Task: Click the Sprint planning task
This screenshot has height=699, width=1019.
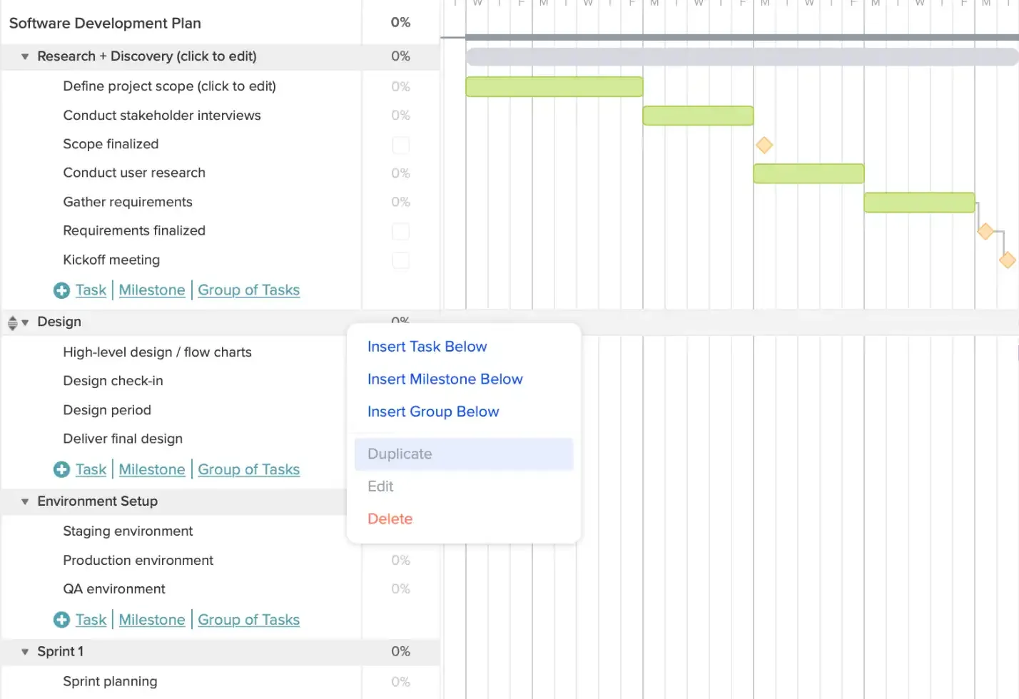Action: 110,681
